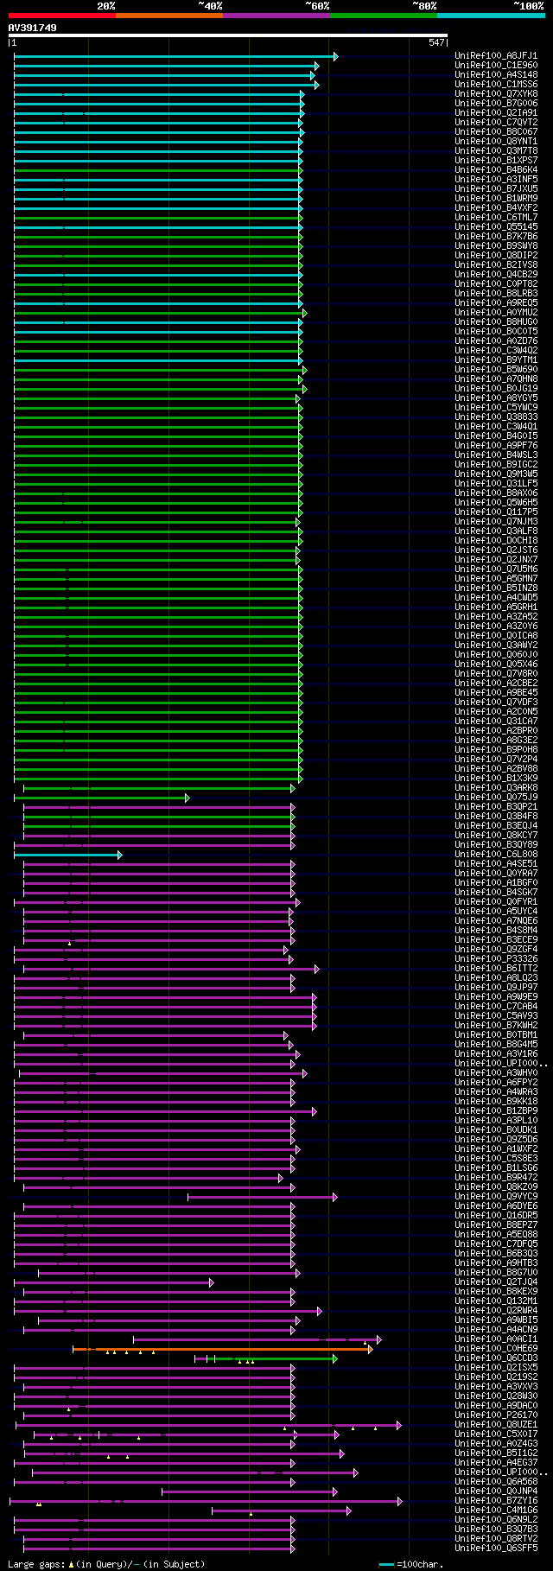Select the UniRef100_Q8DIP2 label
The image size is (553, 1571).
tap(496, 255)
